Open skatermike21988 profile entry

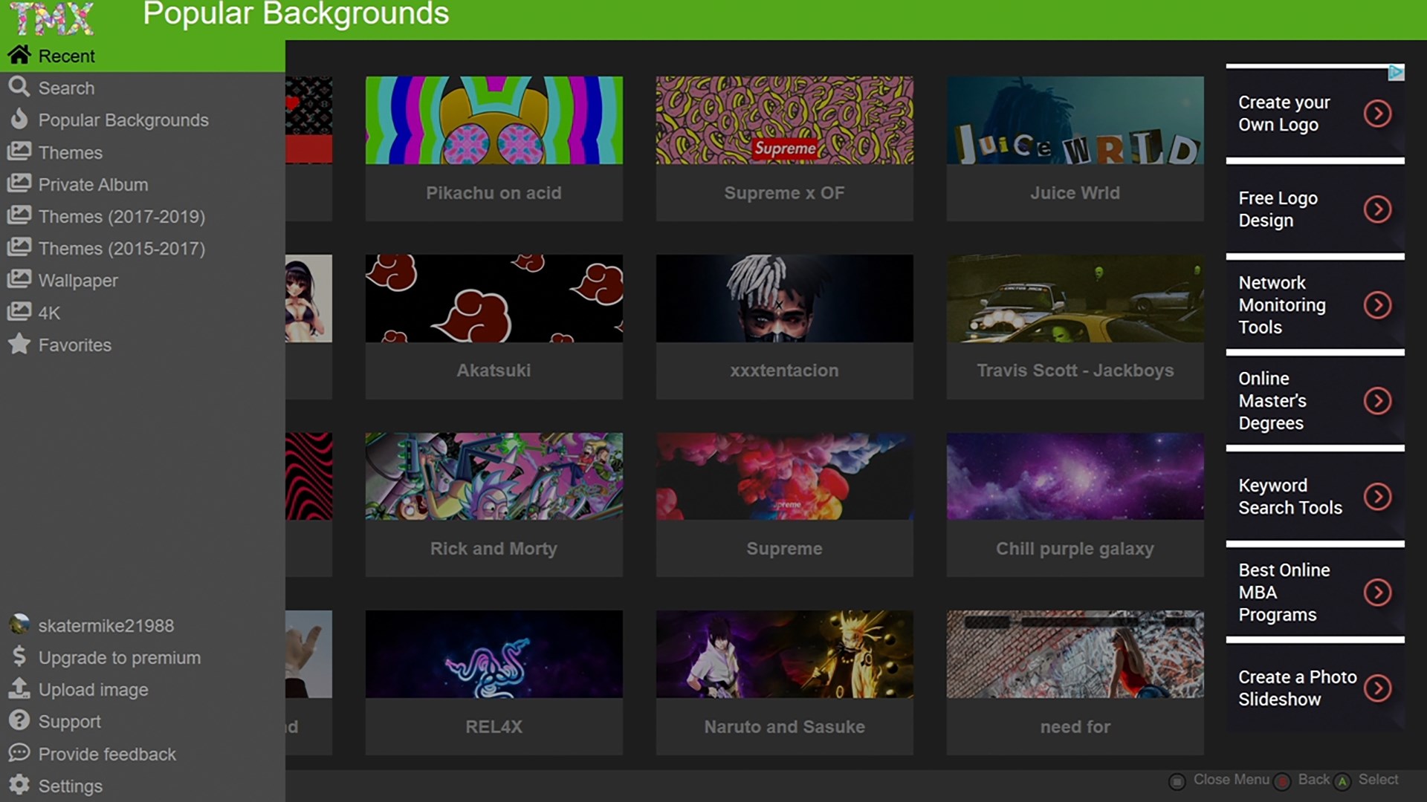pos(106,625)
